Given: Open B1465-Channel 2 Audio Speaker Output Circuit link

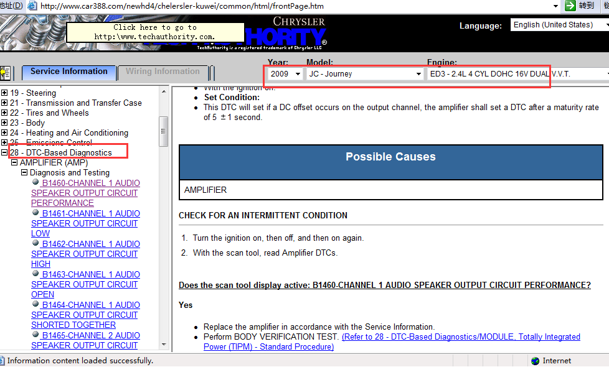Looking at the screenshot, I should click(x=85, y=340).
